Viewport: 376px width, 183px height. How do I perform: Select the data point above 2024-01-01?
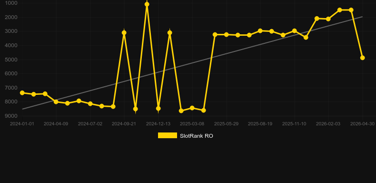22,93
